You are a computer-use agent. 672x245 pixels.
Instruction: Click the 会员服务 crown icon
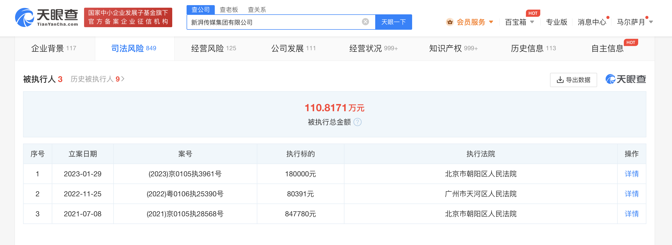[450, 22]
